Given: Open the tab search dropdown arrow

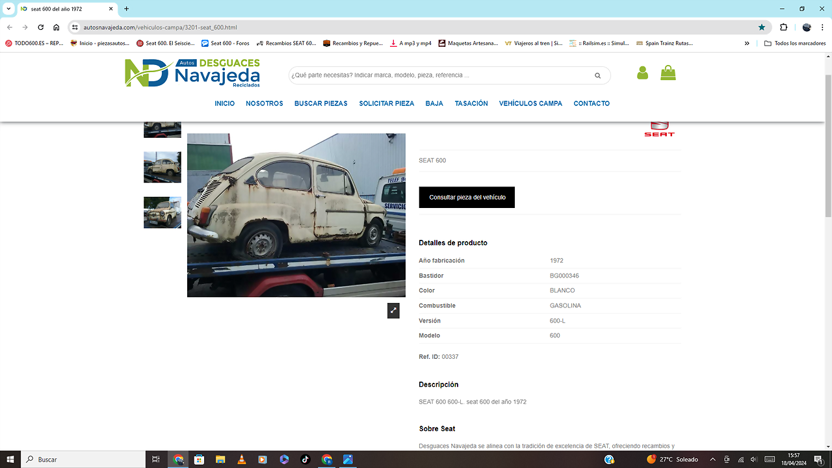Looking at the screenshot, I should tap(8, 9).
